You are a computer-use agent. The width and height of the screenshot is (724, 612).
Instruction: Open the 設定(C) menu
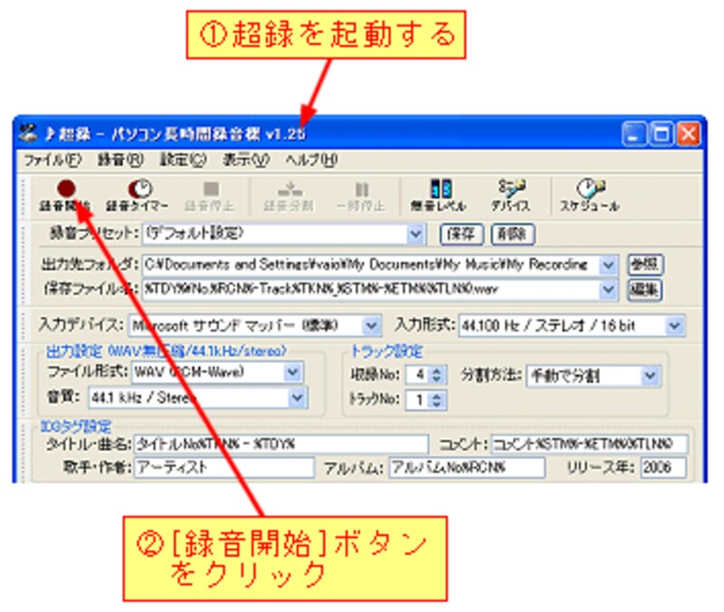pos(184,160)
